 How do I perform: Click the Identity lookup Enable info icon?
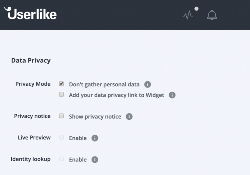95,159
